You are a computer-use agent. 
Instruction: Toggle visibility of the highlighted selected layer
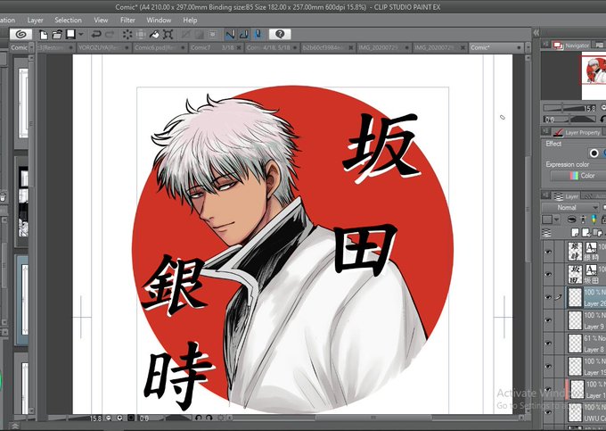(548, 297)
